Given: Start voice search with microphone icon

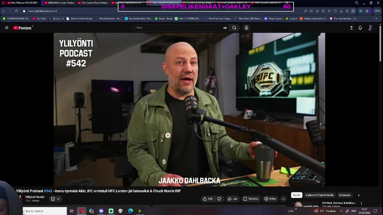Looking at the screenshot, I should pyautogui.click(x=246, y=28).
